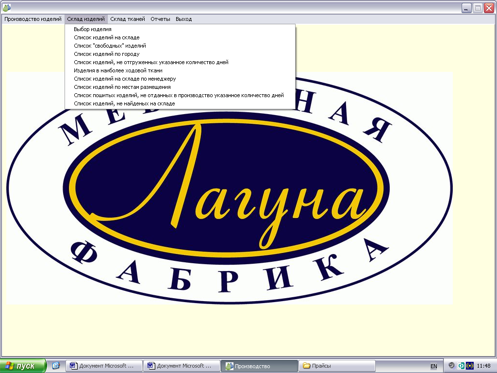The image size is (497, 373).
Task: Click the application icon in title bar
Action: click(x=7, y=7)
